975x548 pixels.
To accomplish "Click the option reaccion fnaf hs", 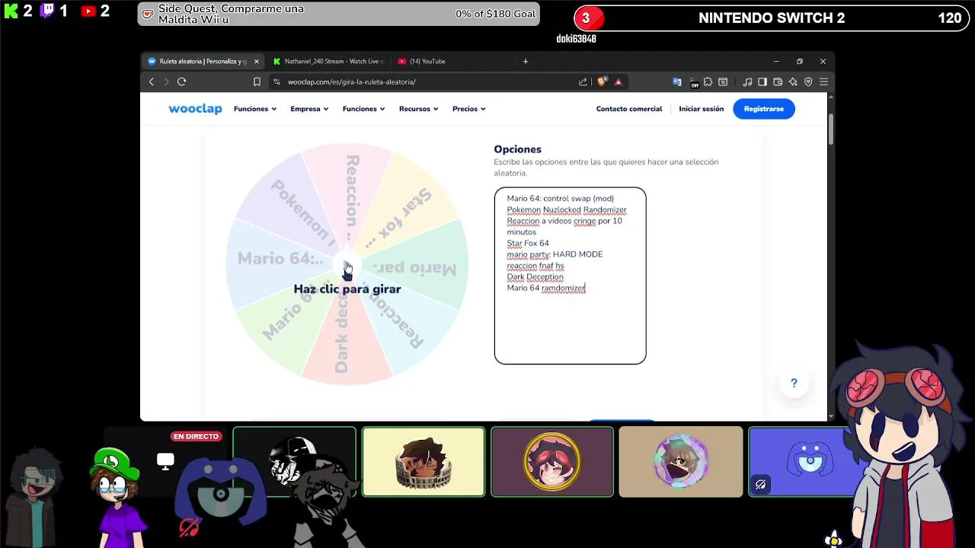I will (x=535, y=266).
